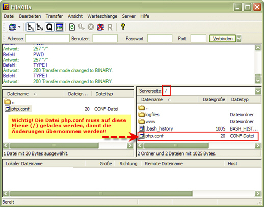This screenshot has height=207, width=264.
Task: Click queue Richtung column header
Action: click(x=128, y=164)
